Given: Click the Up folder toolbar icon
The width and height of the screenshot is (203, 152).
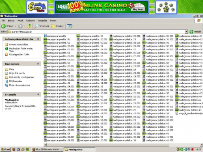Looking at the screenshot, I should [29, 26].
